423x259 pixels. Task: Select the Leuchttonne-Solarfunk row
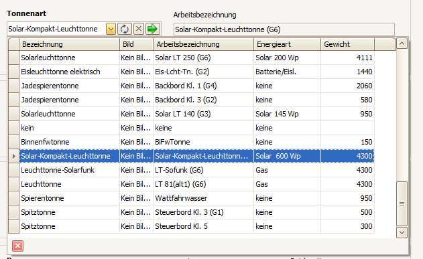coord(191,170)
